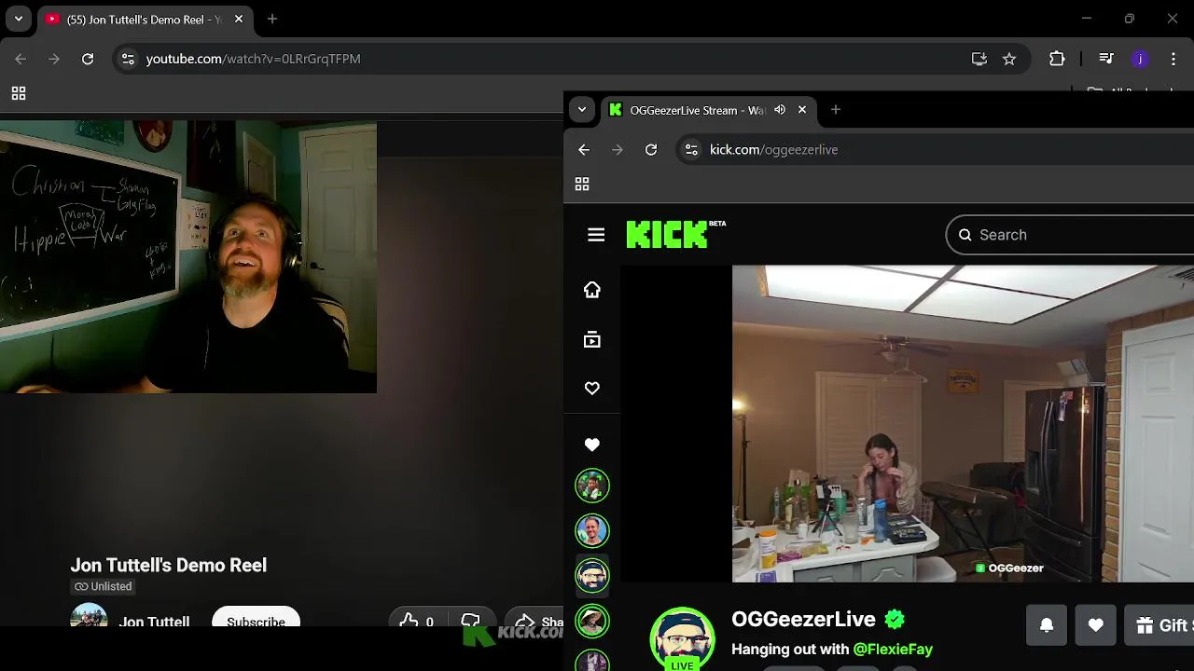The image size is (1194, 671).
Task: Open apps grid in Kick window bookmarks bar
Action: 582,185
